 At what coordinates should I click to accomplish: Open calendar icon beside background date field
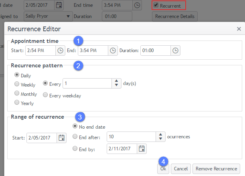(59, 5)
